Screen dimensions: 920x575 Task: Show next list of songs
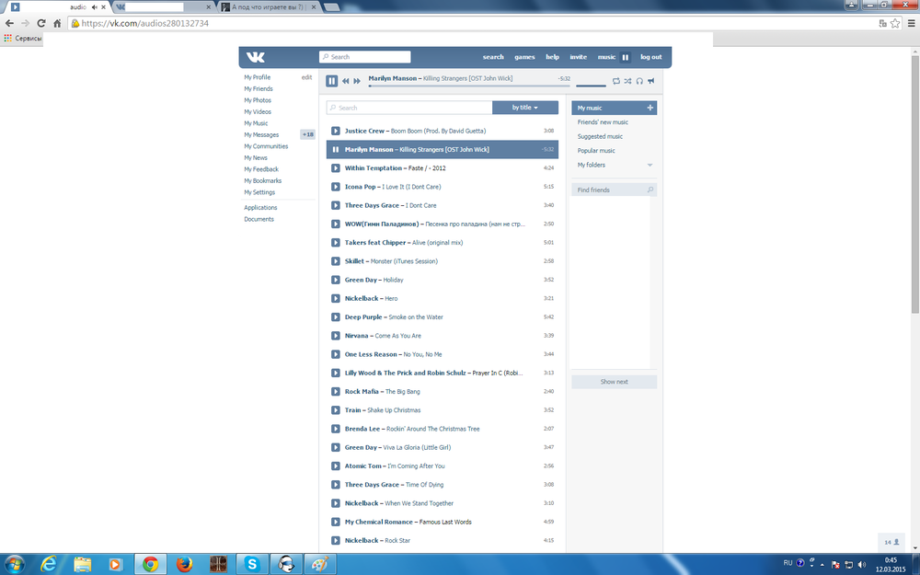click(614, 381)
